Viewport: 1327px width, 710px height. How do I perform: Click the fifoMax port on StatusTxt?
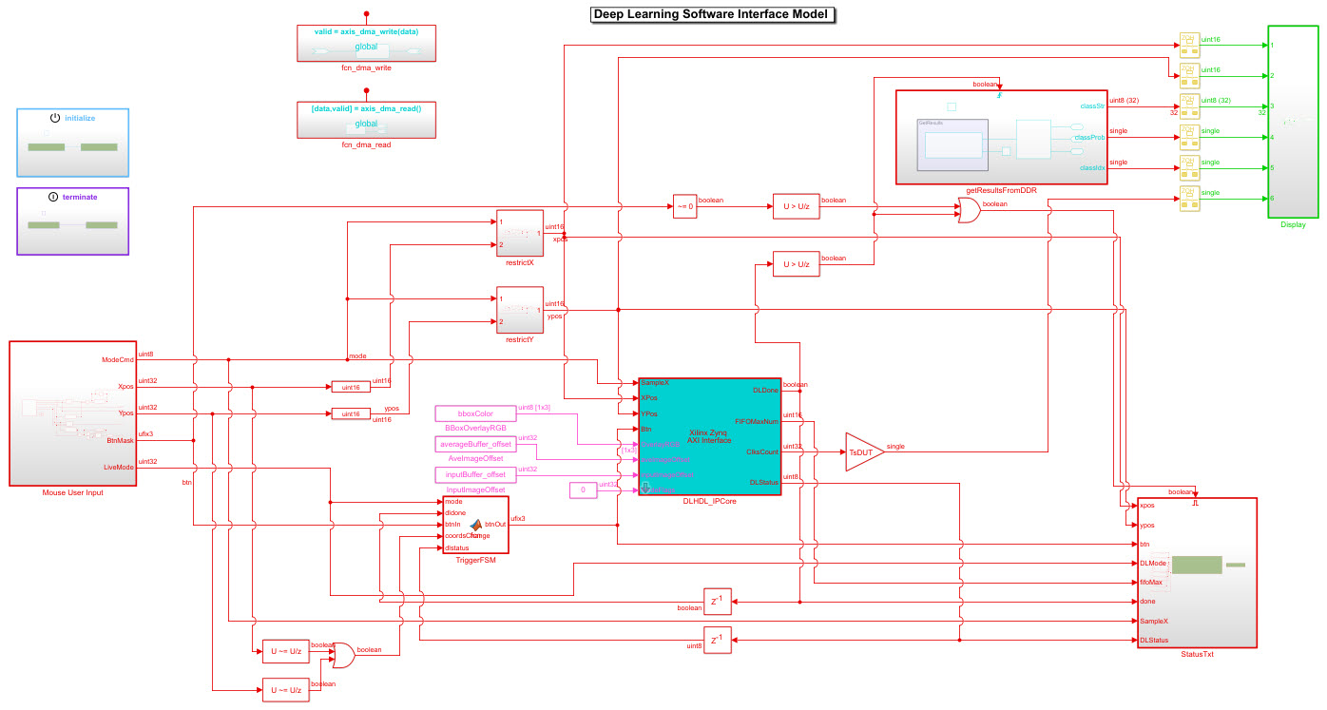pos(1151,582)
